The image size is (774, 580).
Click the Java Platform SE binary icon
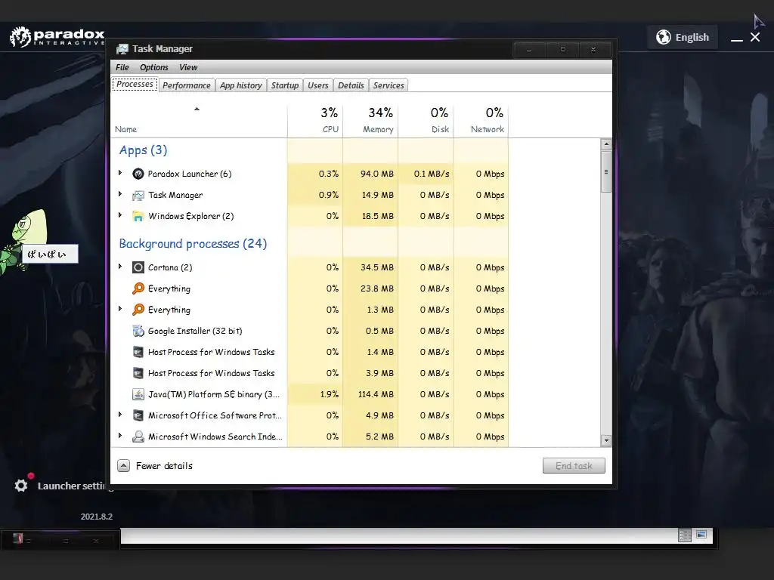click(138, 394)
